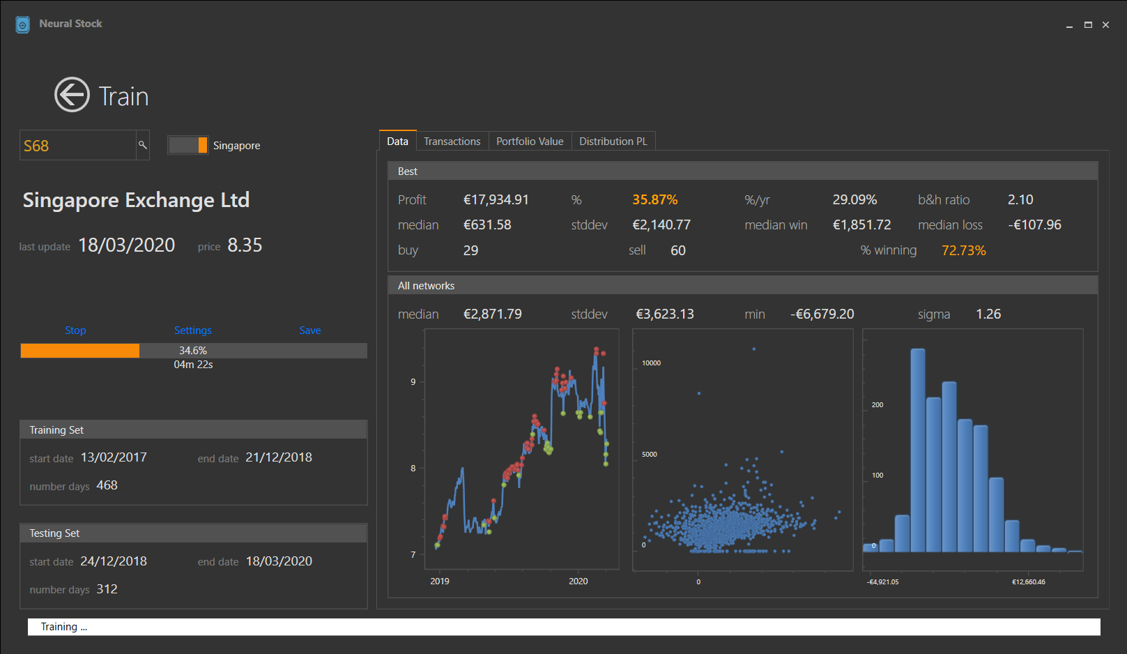Viewport: 1127px width, 654px height.
Task: Click the Testing Set end date 18/03/2020
Action: pos(279,561)
